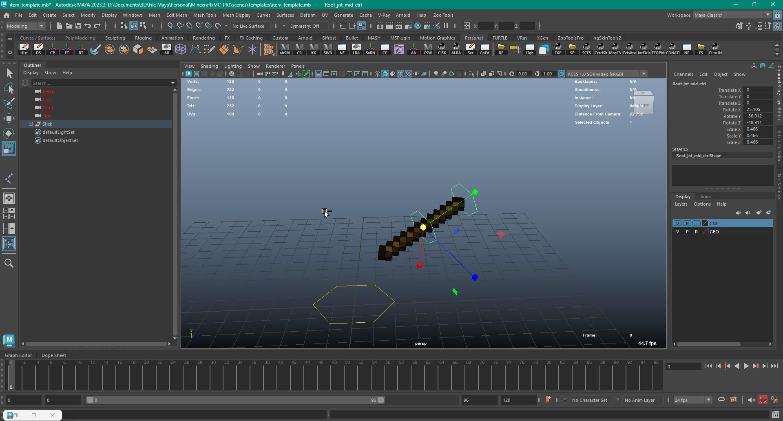Toggle visibility V of GEO layer

click(x=677, y=231)
